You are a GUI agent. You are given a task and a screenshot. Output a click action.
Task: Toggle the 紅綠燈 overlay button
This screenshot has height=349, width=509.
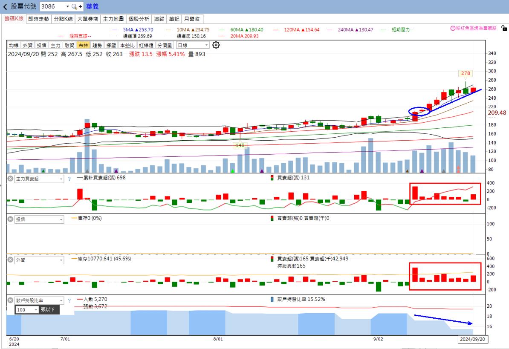coord(146,45)
